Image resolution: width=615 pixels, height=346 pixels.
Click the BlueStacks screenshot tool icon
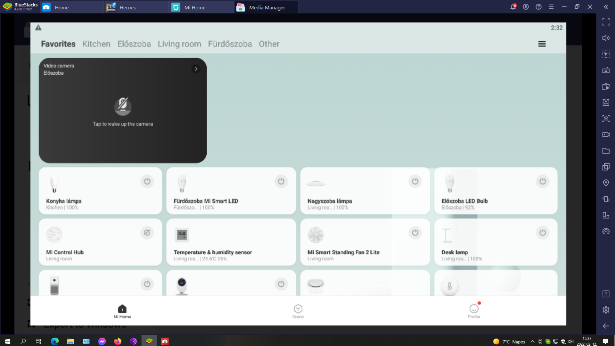(606, 119)
